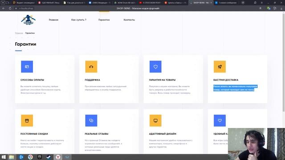Open the Windows Start menu

(x=4, y=157)
